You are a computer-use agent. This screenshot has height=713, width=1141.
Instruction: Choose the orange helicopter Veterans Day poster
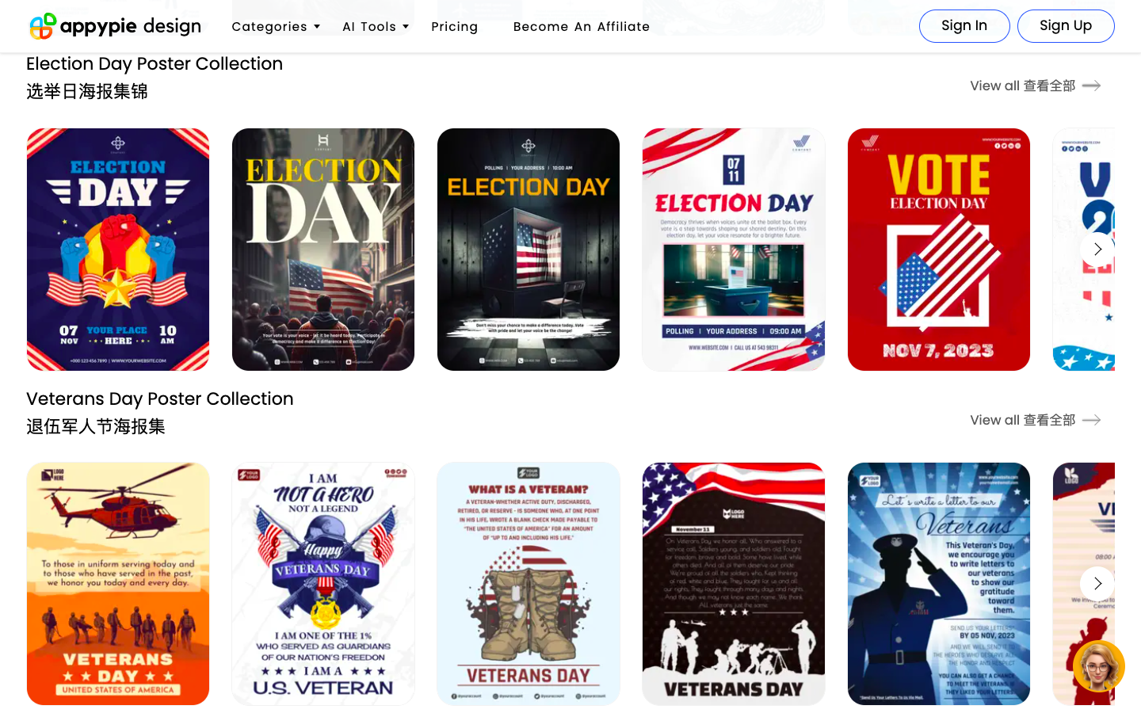pos(118,584)
